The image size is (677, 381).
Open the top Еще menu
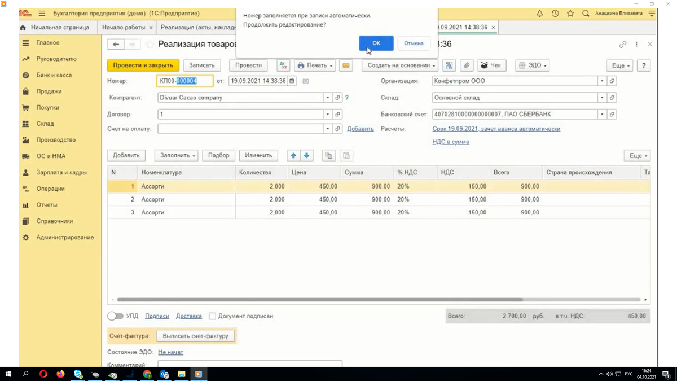[x=620, y=65]
